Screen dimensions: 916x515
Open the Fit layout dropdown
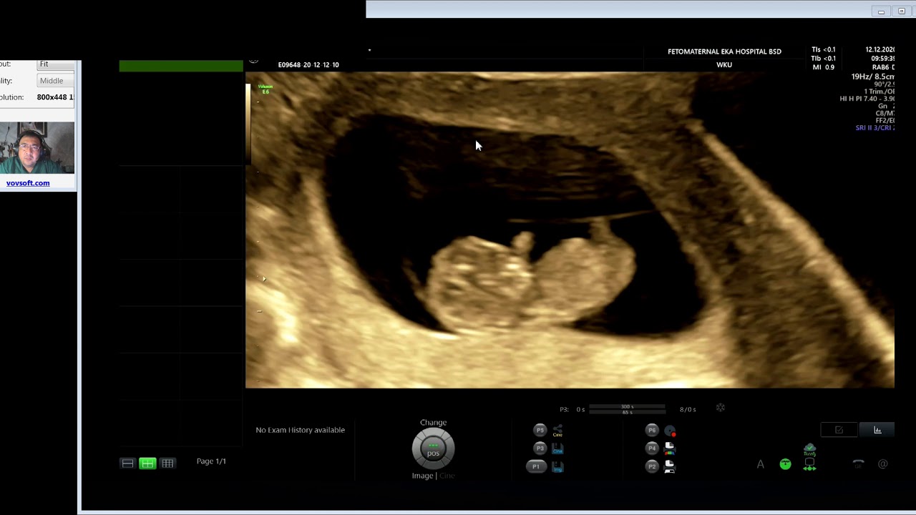pos(57,64)
